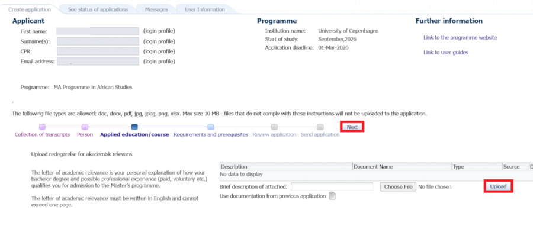Click the Description column header

286,167
